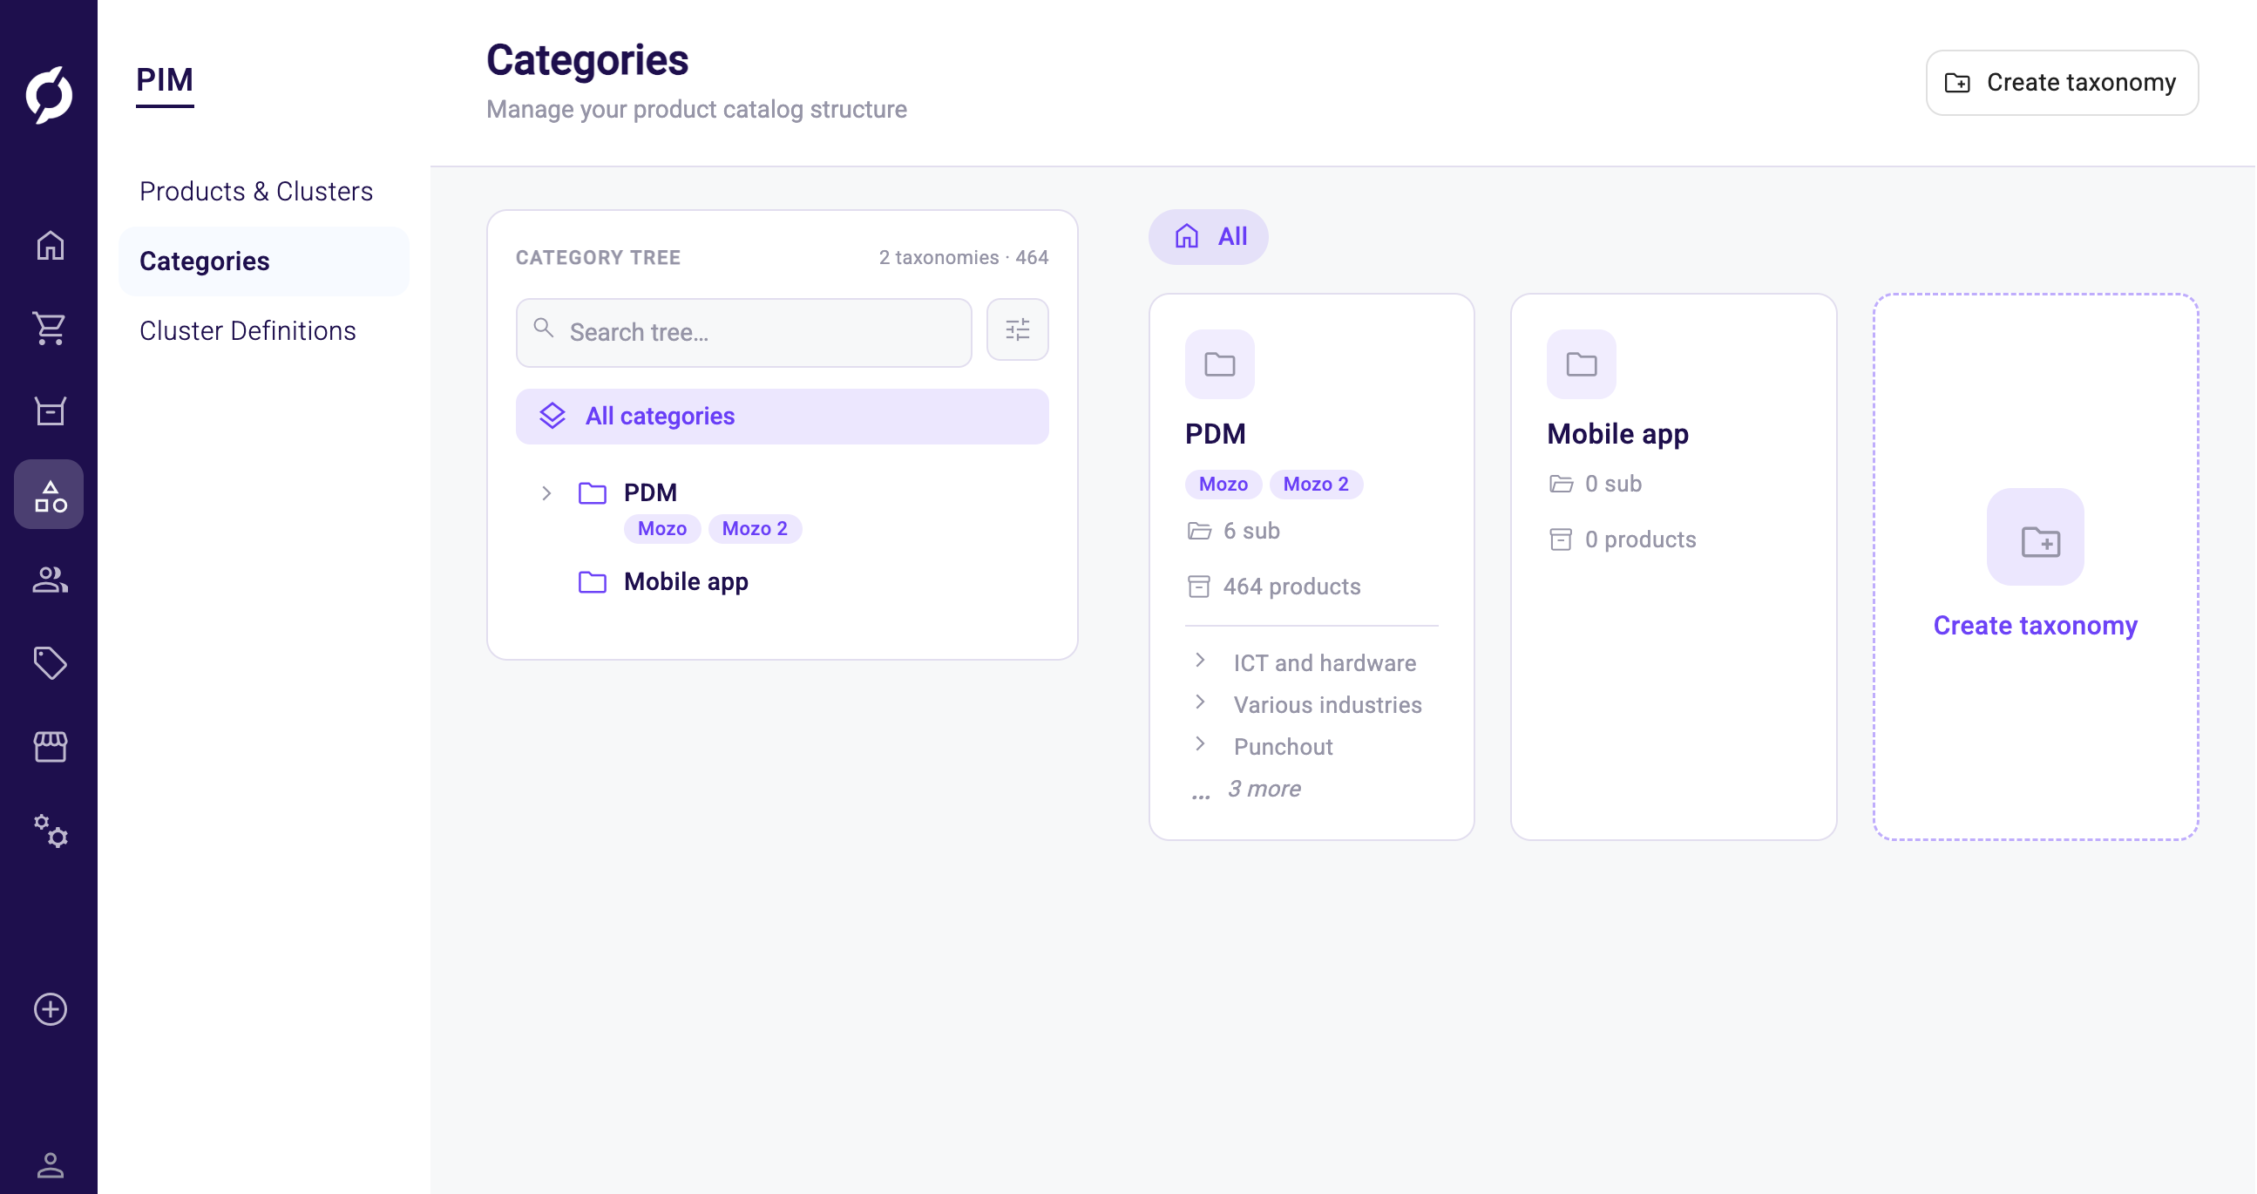
Task: Click Create taxonomy link in dashed card
Action: point(2035,626)
